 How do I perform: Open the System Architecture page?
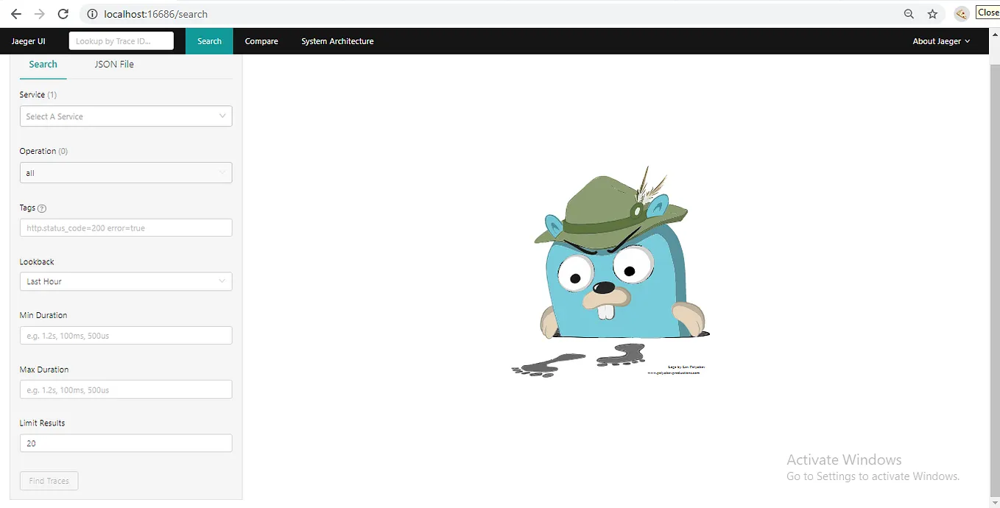337,40
